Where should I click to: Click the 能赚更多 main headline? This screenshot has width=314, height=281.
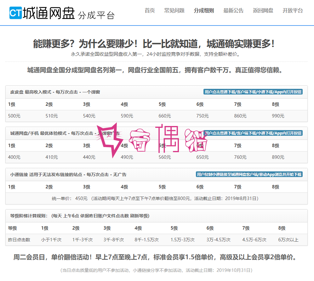(154, 44)
